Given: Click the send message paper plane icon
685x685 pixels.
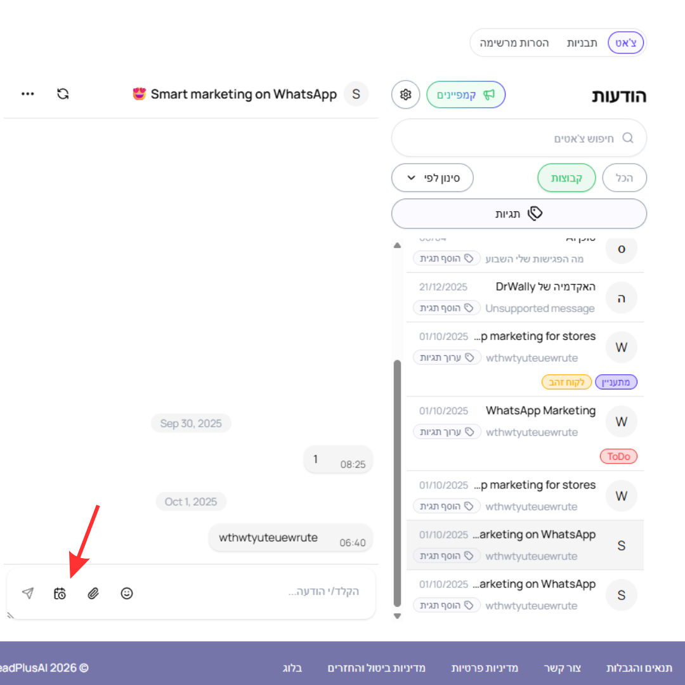Looking at the screenshot, I should (28, 593).
